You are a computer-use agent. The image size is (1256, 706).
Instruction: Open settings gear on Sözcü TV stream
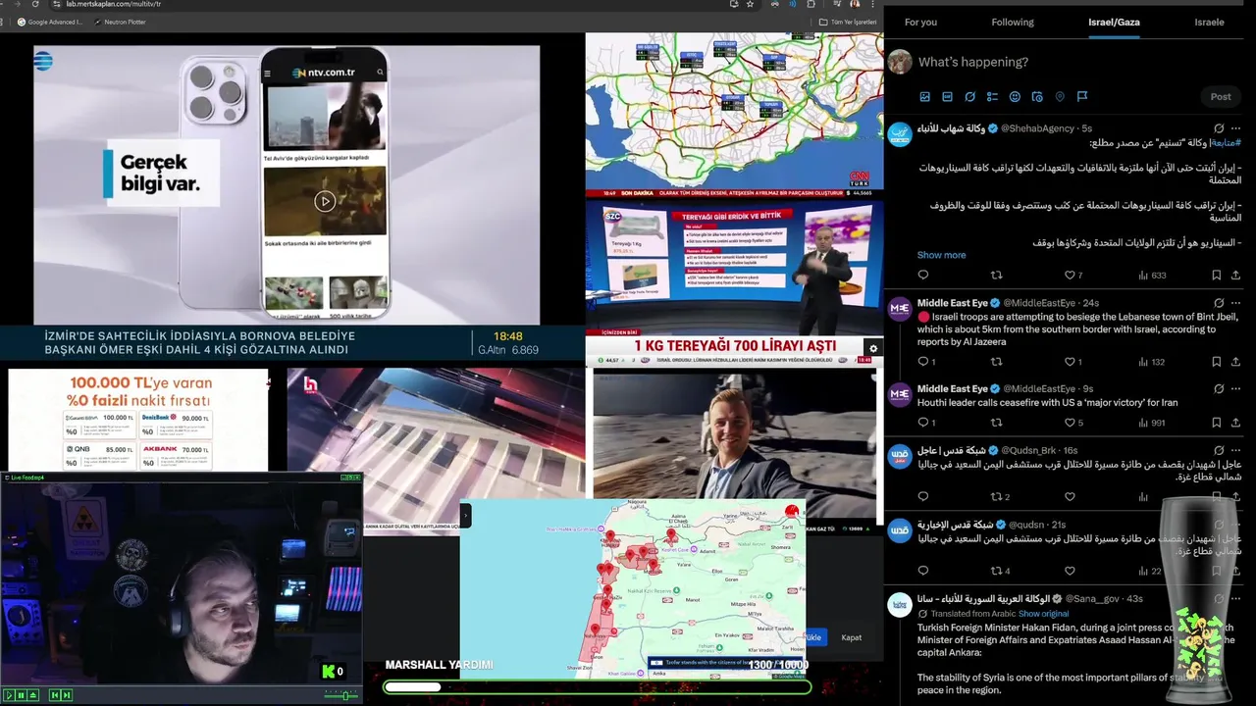(873, 348)
